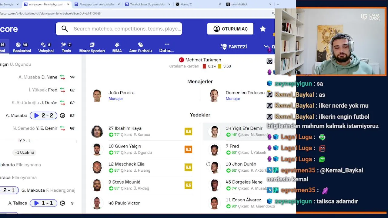This screenshot has width=388, height=218.
Task: Select Voleybol sport tab
Action: click(46, 48)
